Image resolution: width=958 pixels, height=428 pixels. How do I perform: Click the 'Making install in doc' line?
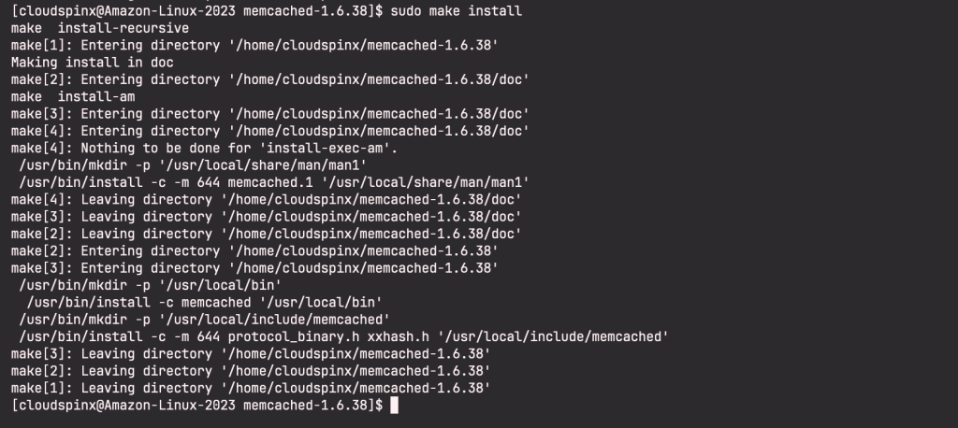tap(93, 63)
